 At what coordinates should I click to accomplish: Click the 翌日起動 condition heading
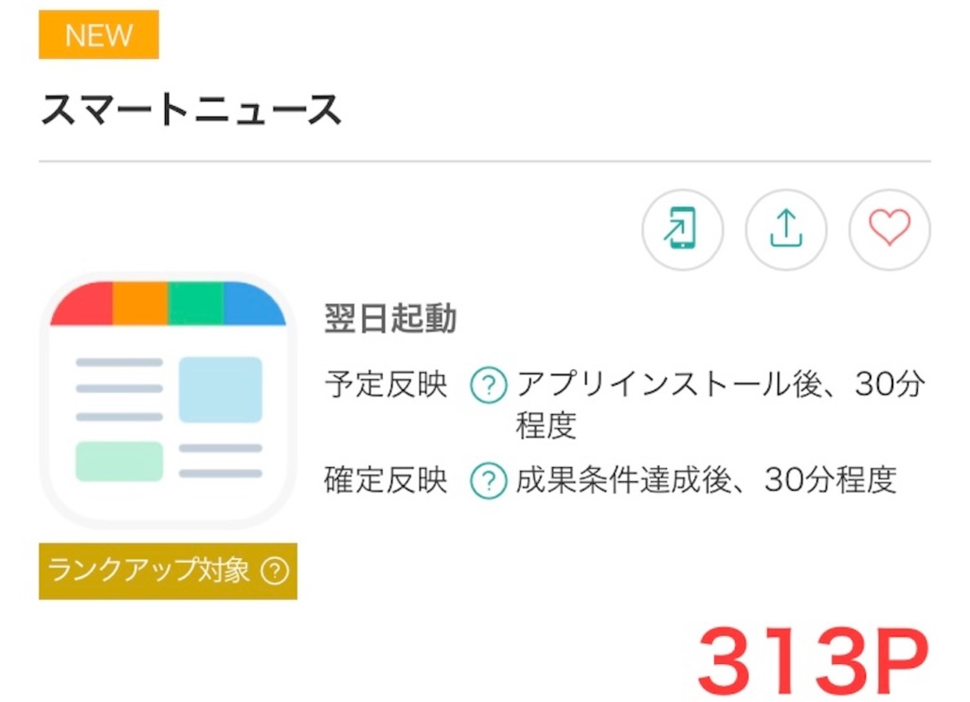(390, 319)
